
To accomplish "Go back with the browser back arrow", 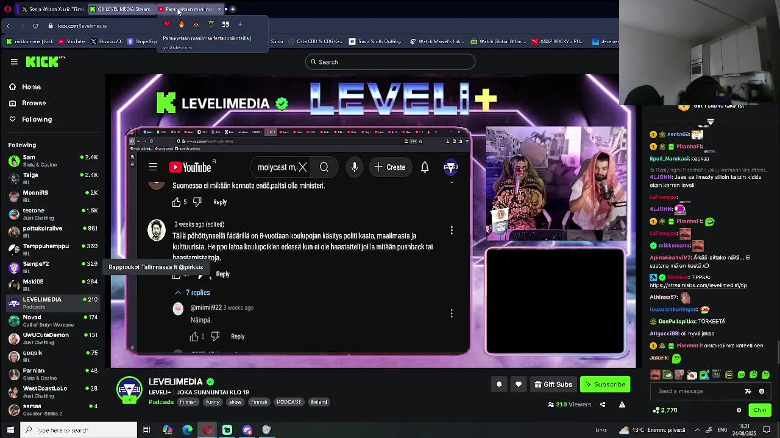I will point(9,26).
